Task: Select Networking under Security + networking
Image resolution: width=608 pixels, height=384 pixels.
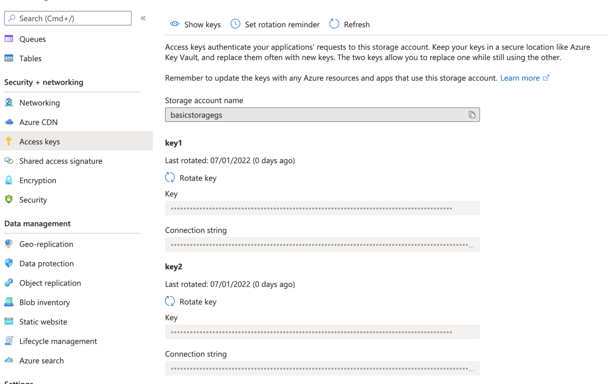Action: (x=40, y=103)
